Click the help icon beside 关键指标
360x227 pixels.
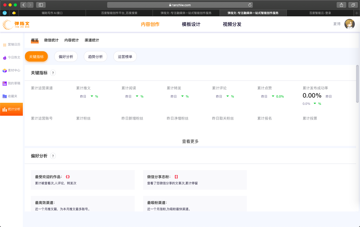(53, 73)
